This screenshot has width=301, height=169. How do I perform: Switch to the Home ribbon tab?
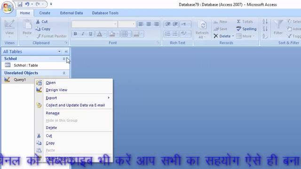pyautogui.click(x=25, y=13)
